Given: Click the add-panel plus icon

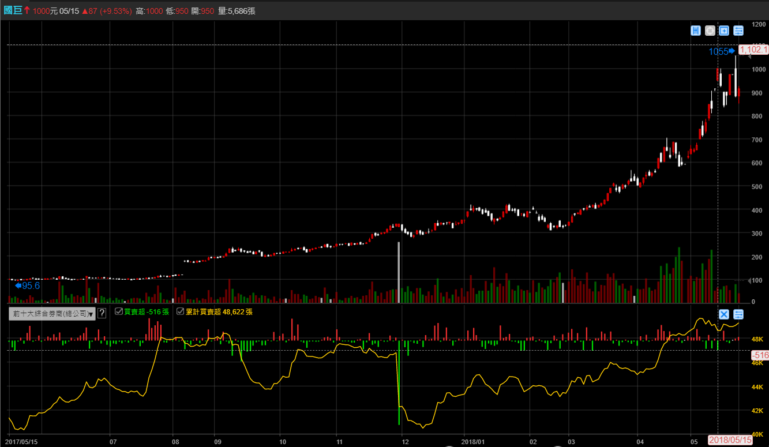Looking at the screenshot, I should 724,31.
